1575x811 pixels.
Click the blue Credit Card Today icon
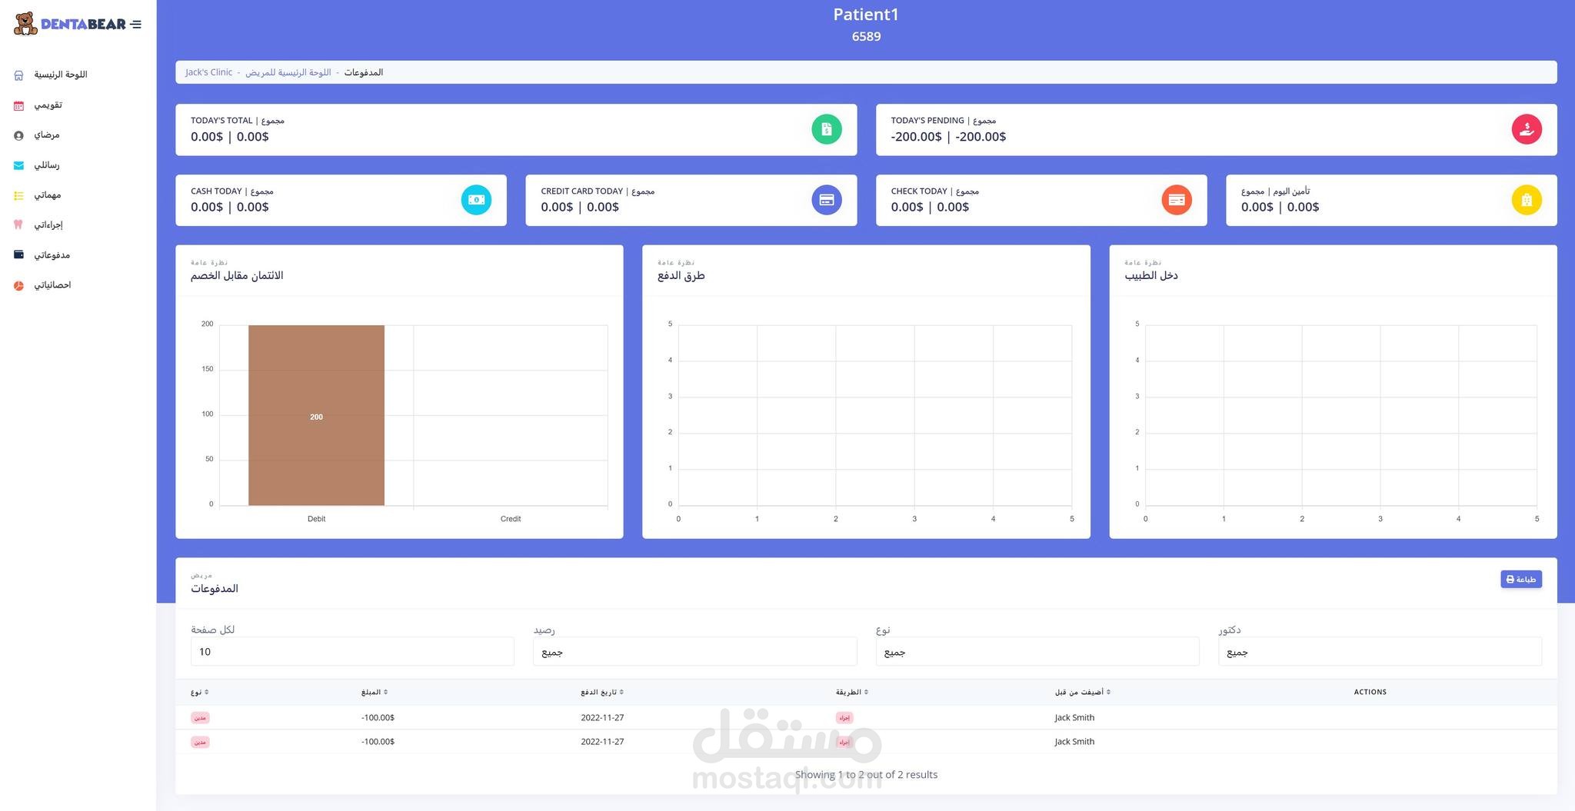point(826,200)
